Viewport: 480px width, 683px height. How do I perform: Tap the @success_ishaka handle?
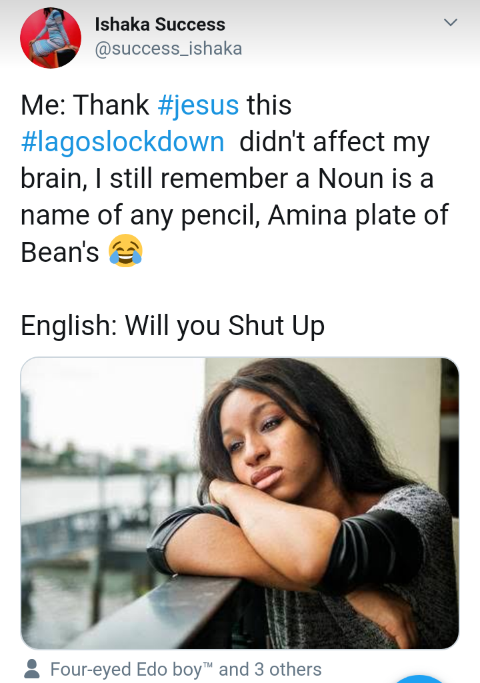click(169, 49)
